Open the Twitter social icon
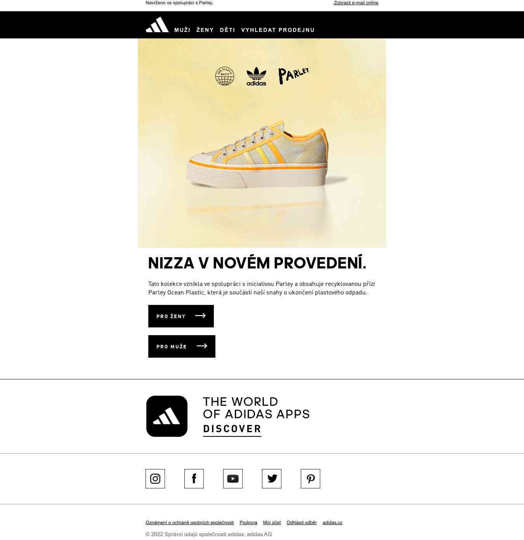This screenshot has height=540, width=524. [272, 479]
